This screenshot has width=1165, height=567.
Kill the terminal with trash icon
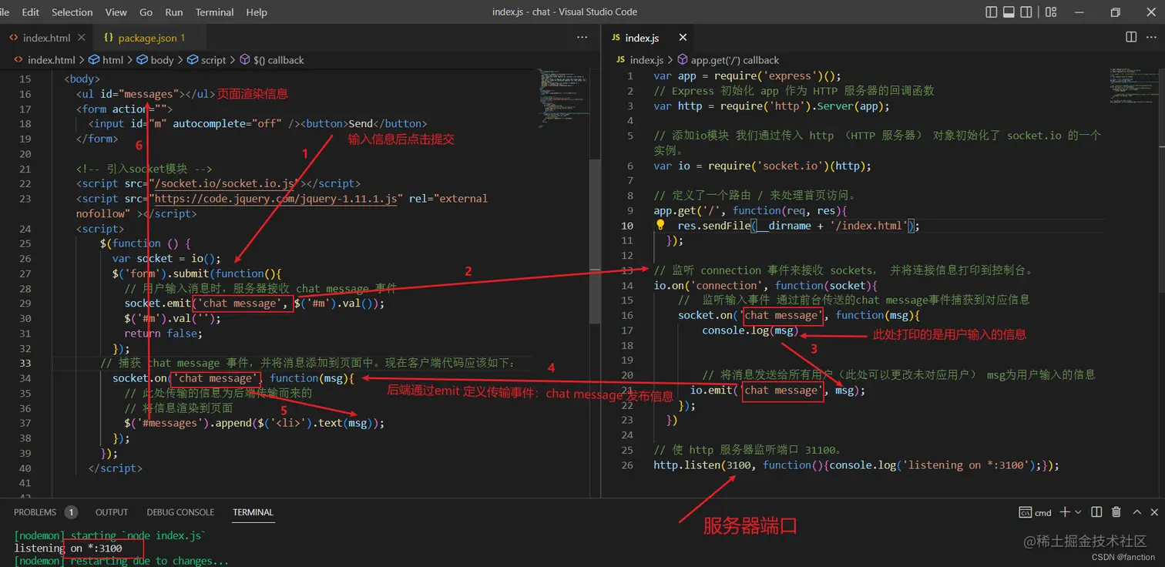(x=1116, y=512)
